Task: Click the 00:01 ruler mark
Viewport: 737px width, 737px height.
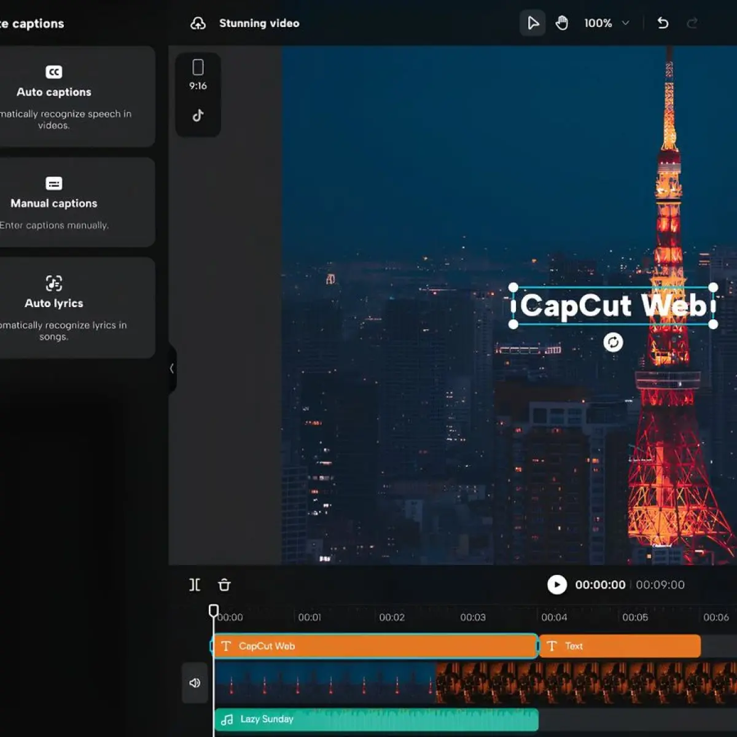Action: coord(310,617)
